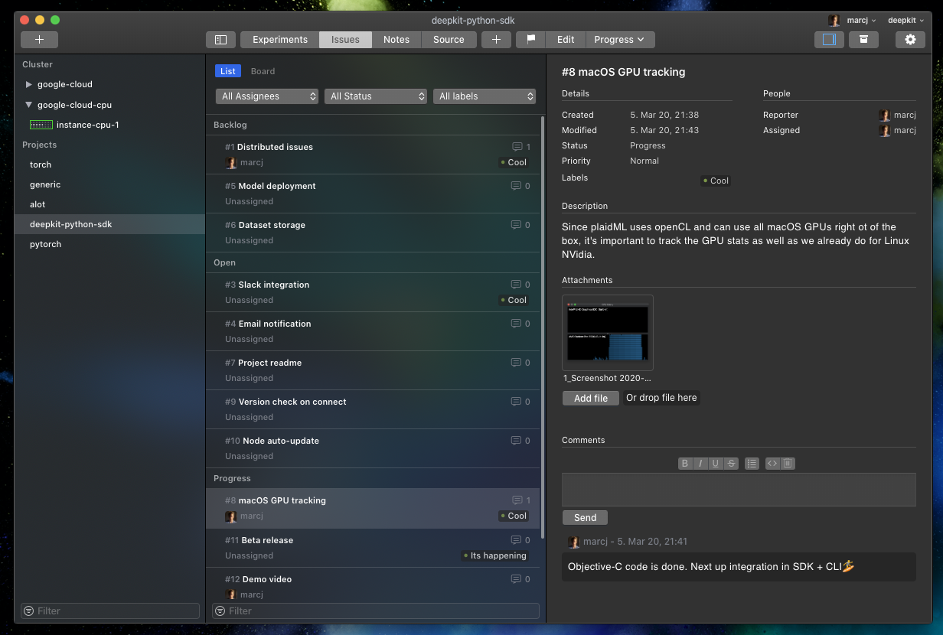
Task: Apply bold formatting in the comment editor
Action: (685, 463)
